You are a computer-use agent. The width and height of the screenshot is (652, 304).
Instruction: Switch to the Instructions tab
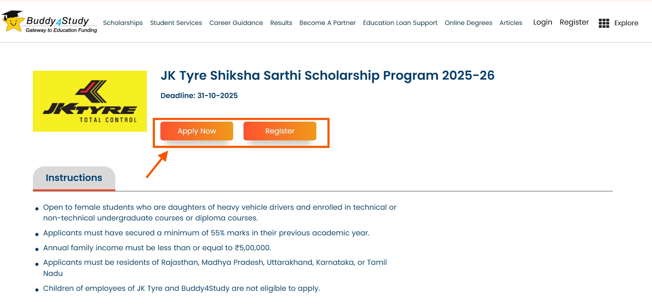coord(74,177)
